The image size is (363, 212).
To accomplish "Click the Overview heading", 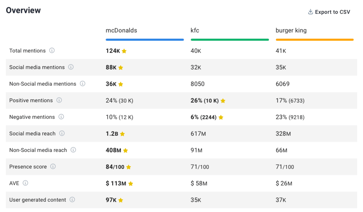I will [x=23, y=10].
